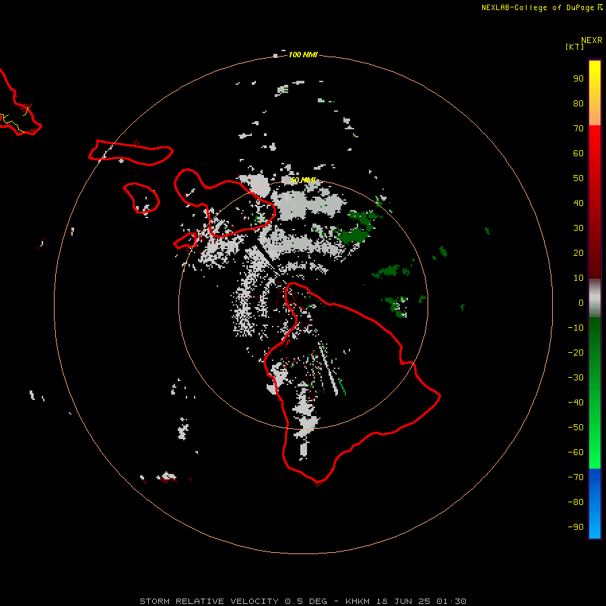Image resolution: width=606 pixels, height=606 pixels.
Task: Select the 80 knot scale label
Action: pyautogui.click(x=578, y=104)
